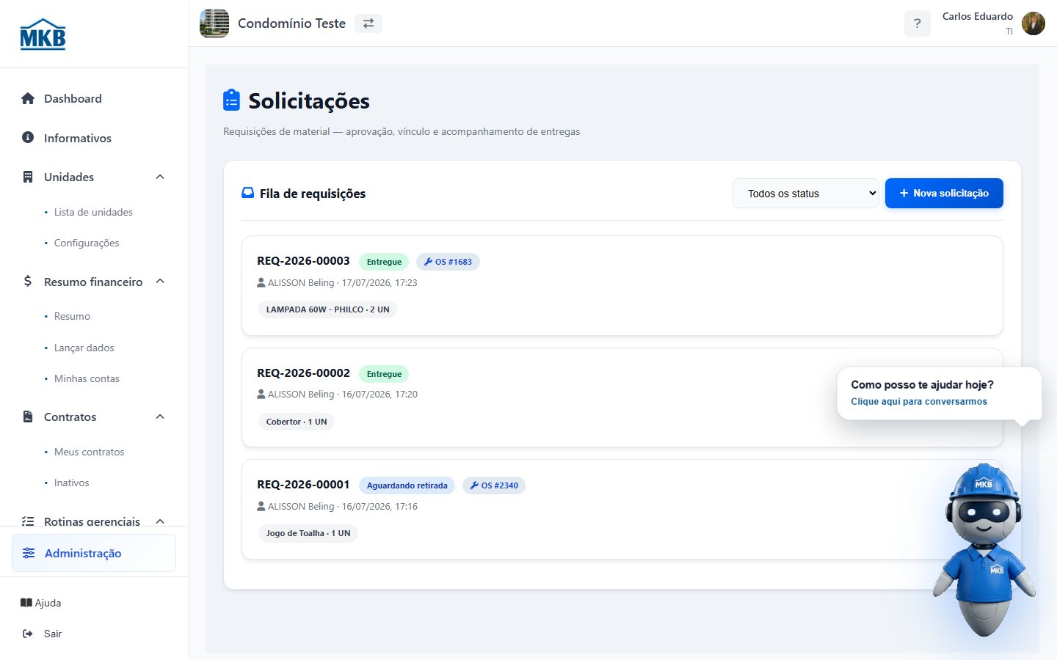The height and width of the screenshot is (660, 1057).
Task: Click the Administração sliders icon
Action: [29, 553]
